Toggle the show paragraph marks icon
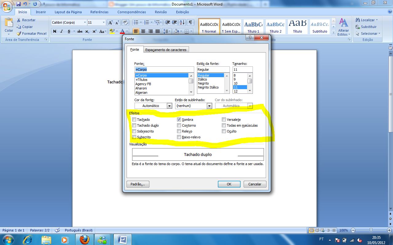 click(x=191, y=22)
